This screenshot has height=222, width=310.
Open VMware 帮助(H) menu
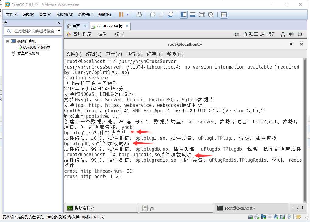click(105, 14)
